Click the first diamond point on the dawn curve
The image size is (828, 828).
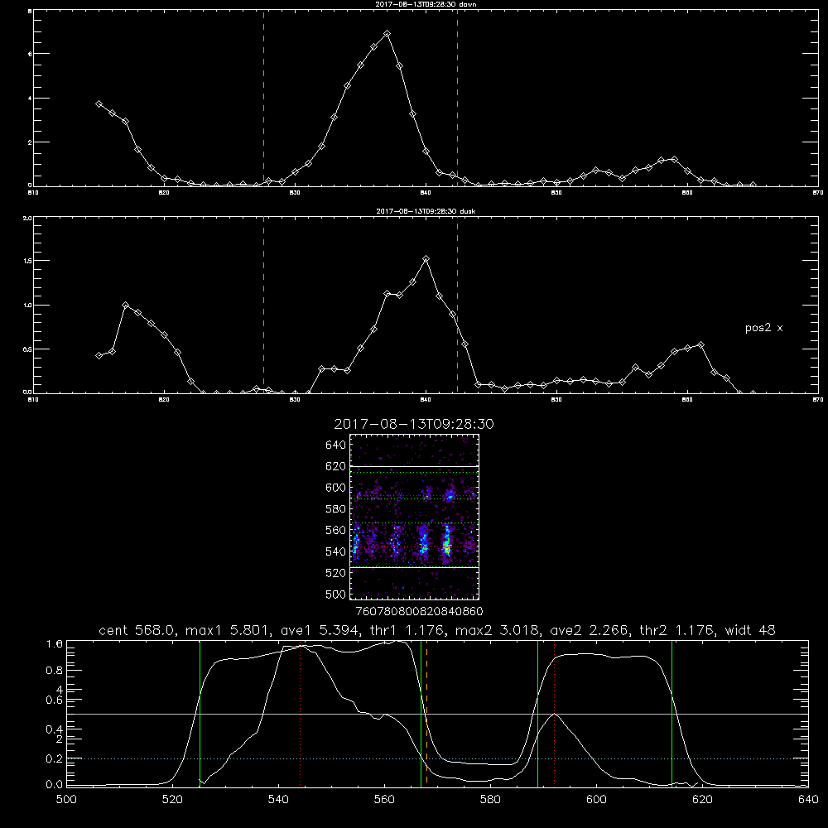[x=99, y=104]
